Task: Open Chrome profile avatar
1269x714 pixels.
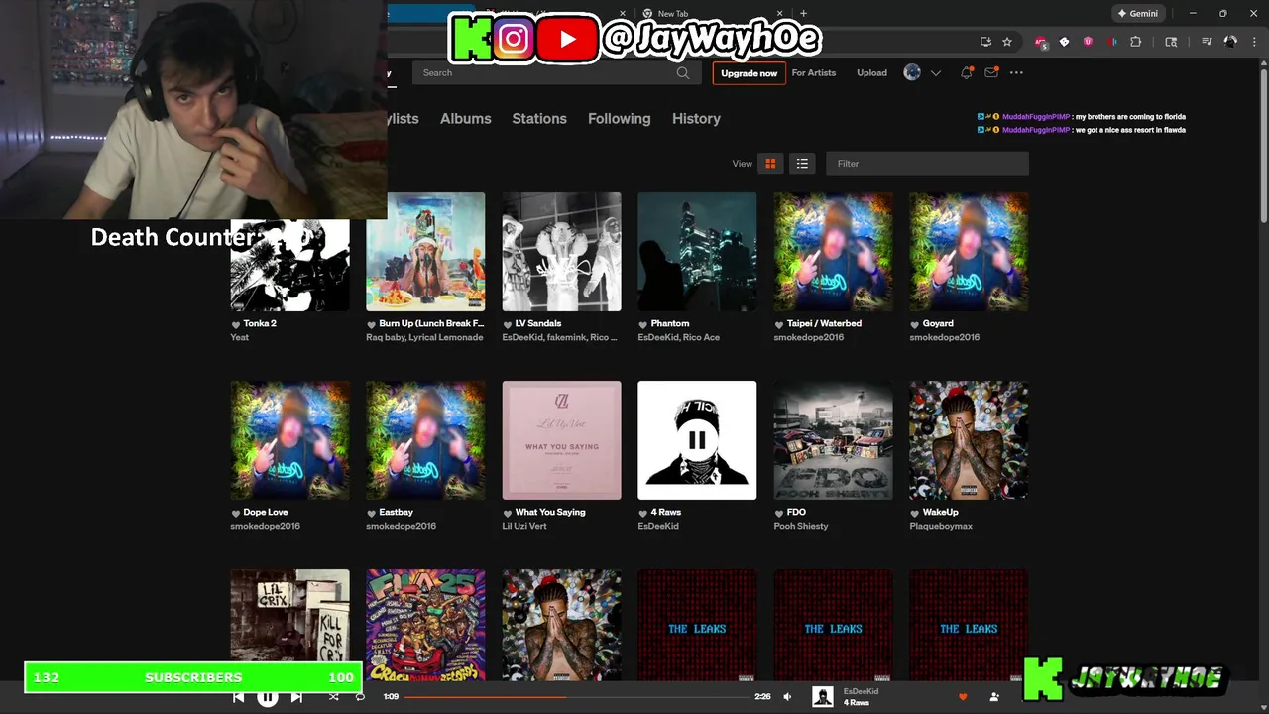Action: click(1230, 42)
